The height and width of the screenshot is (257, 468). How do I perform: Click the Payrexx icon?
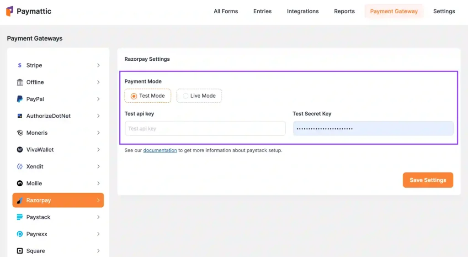click(20, 234)
